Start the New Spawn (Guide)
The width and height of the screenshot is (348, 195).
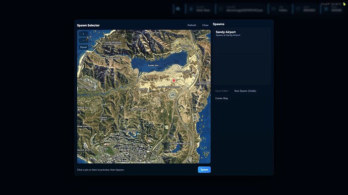coord(245,91)
